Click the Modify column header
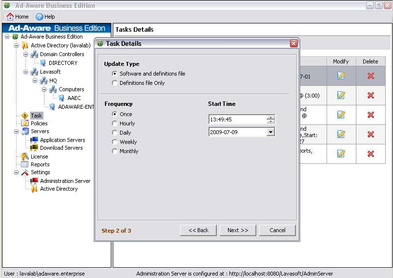393x278 pixels. coord(341,61)
